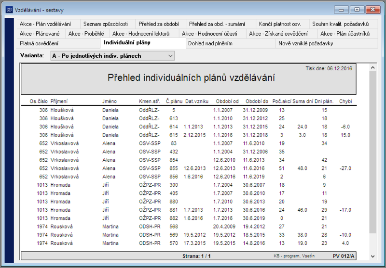Click the Dat.vzniku column header
The image size is (386, 268).
[x=197, y=101]
